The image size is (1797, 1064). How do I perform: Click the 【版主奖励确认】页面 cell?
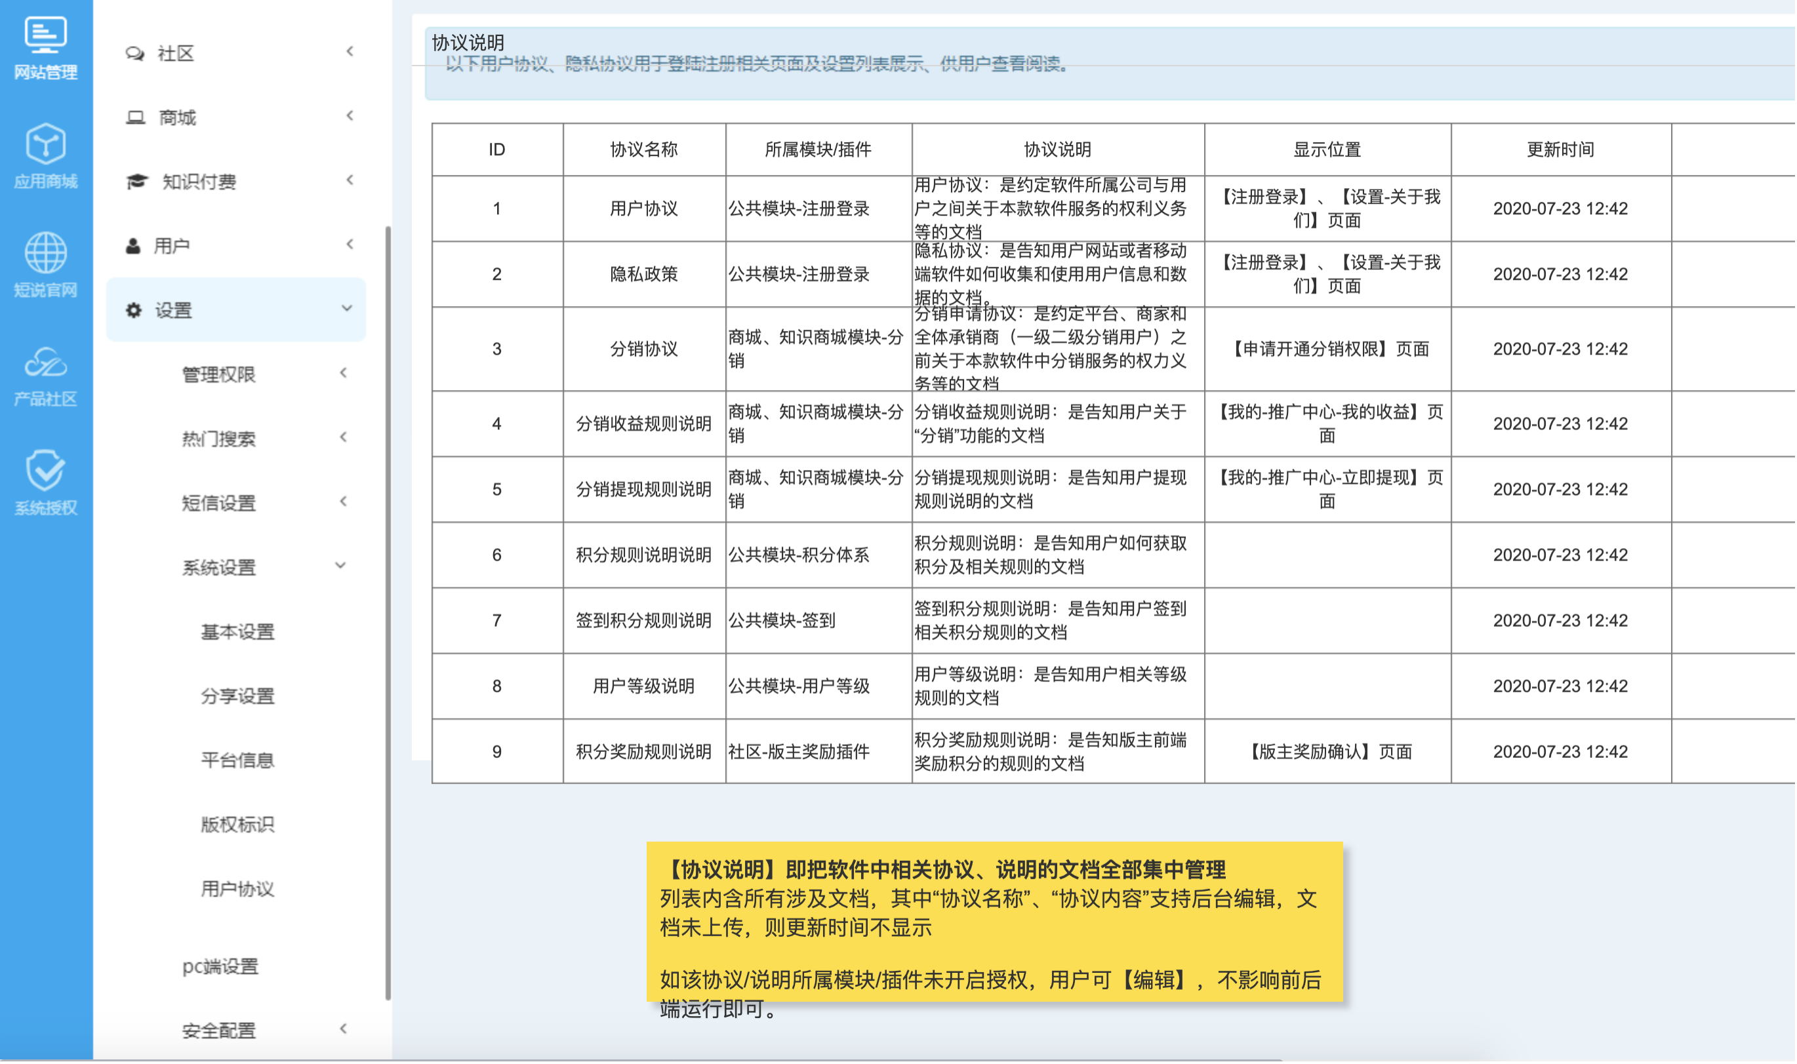pos(1328,752)
